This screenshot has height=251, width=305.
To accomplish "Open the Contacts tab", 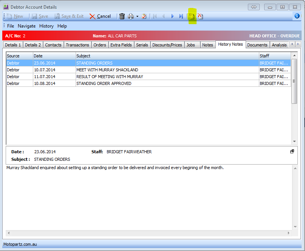I will [x=53, y=45].
